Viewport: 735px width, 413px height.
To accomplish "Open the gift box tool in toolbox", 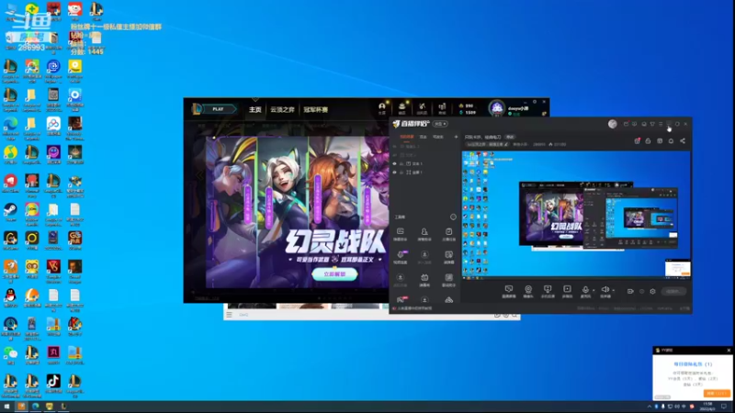I will tap(424, 280).
